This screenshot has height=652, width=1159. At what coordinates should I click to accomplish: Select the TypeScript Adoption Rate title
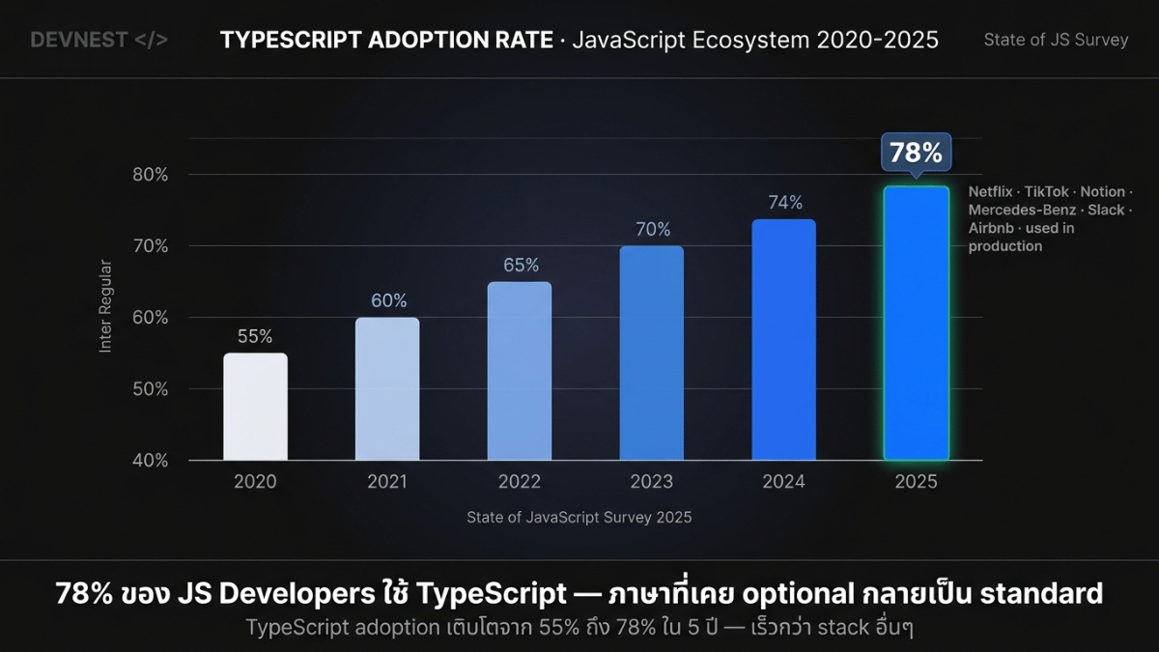point(579,40)
